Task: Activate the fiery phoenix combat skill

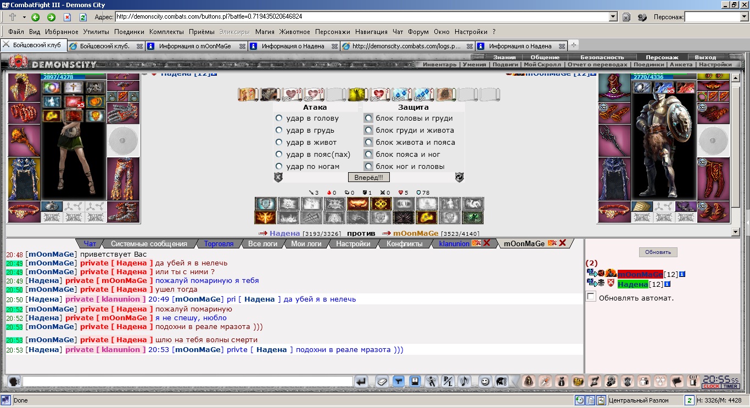Action: tap(266, 217)
